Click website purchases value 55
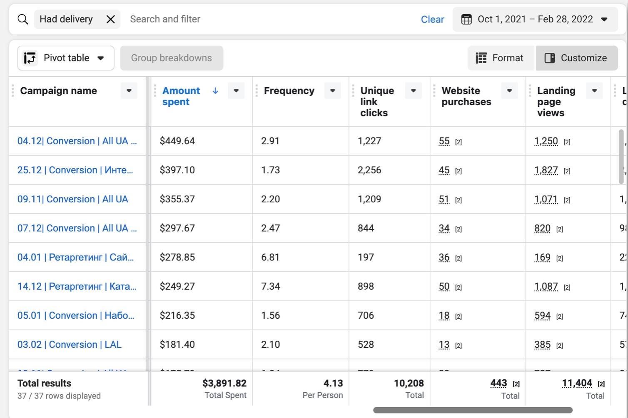 444,141
